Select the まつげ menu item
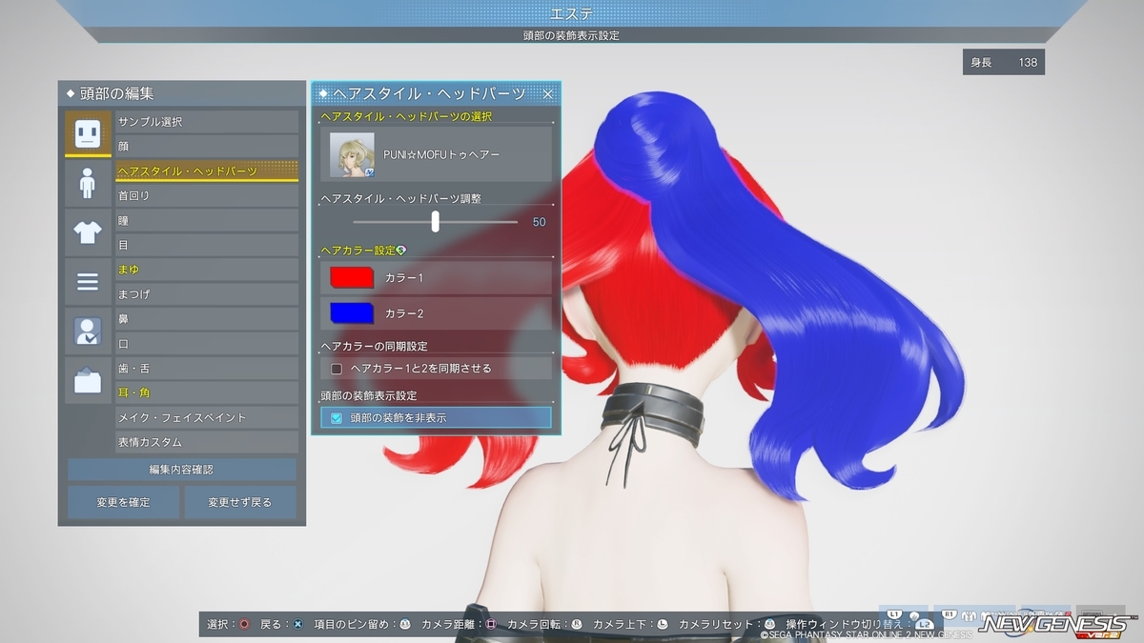1144x643 pixels. [207, 294]
